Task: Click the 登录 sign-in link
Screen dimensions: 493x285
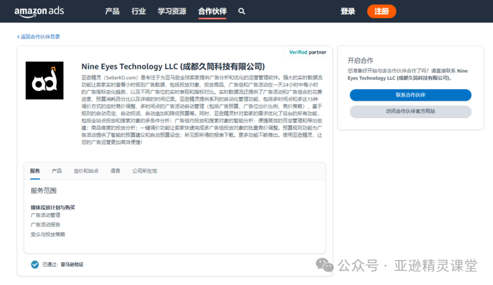Action: tap(348, 12)
